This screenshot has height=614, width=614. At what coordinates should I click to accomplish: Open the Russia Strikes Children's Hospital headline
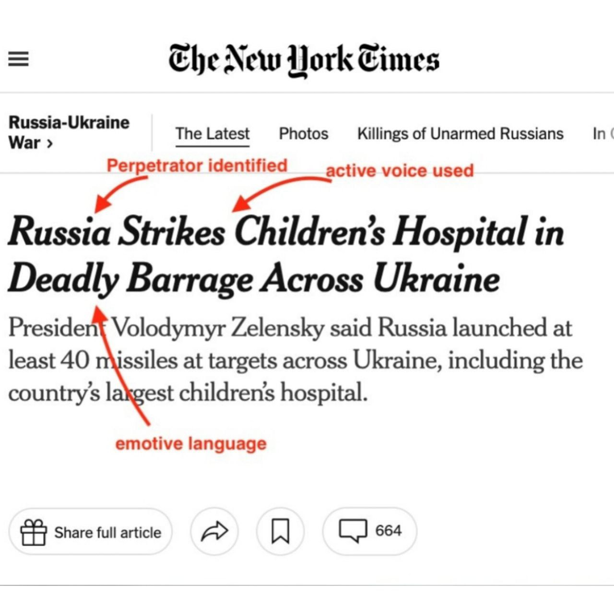(x=284, y=256)
